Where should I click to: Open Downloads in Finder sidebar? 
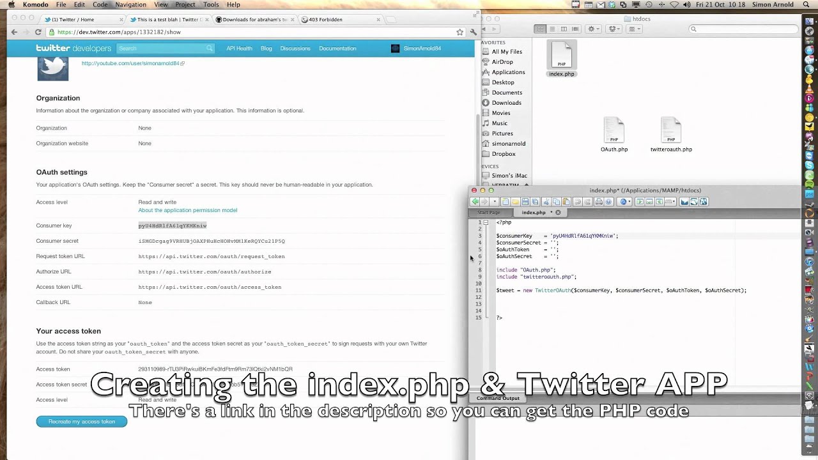506,103
